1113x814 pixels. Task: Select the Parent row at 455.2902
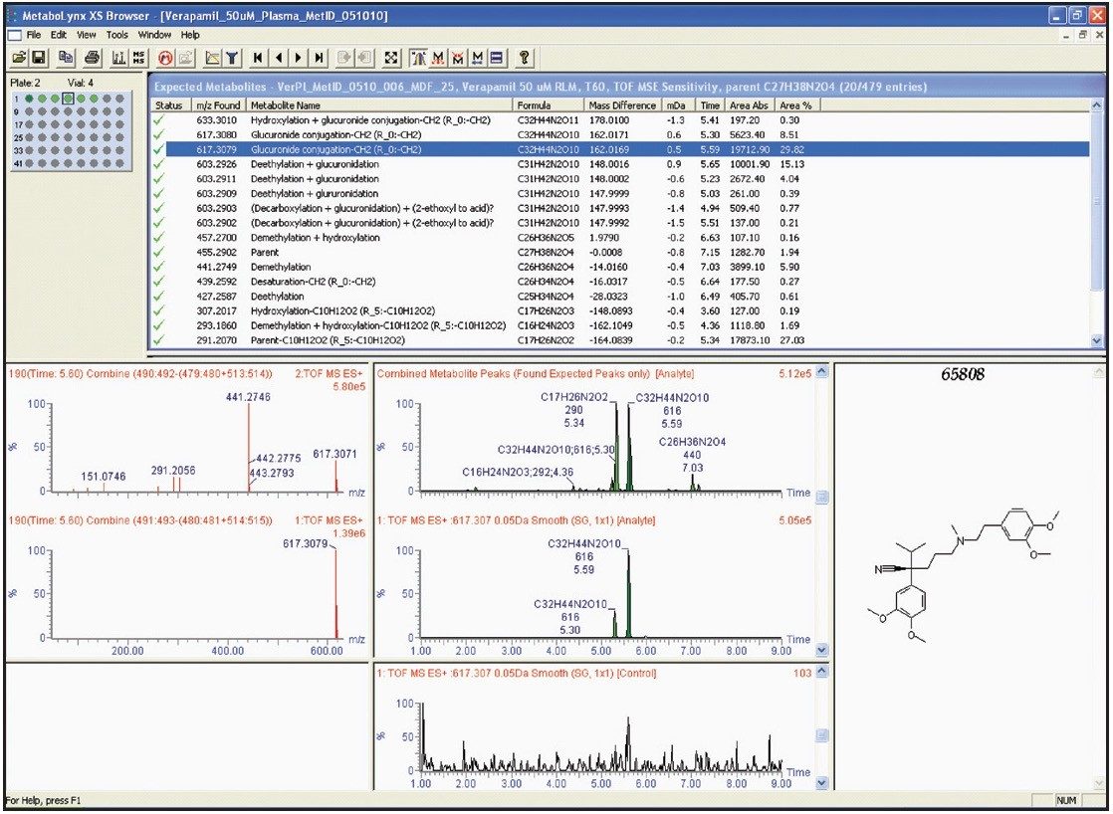tap(620, 253)
